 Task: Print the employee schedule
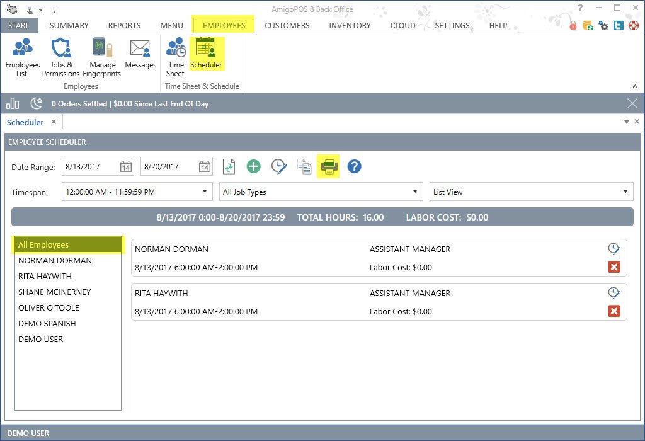click(x=329, y=167)
